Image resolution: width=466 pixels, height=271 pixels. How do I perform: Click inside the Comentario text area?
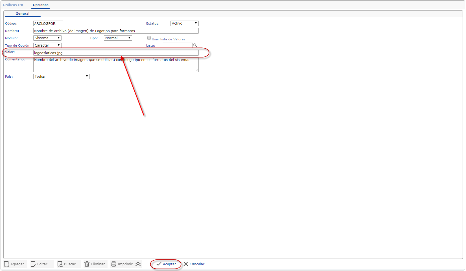(116, 65)
